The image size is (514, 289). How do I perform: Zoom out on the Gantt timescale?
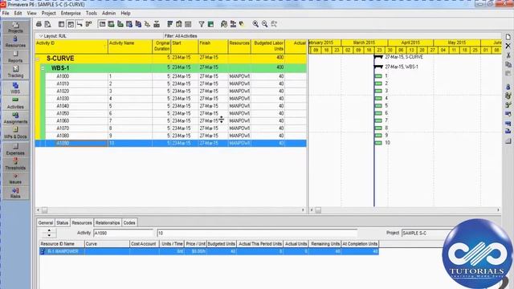pos(264,24)
